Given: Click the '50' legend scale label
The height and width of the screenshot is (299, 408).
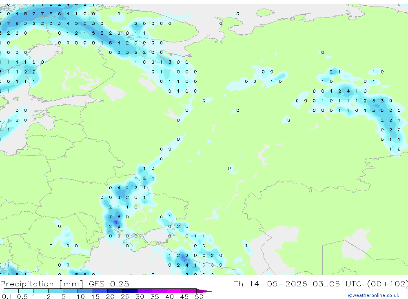Looking at the screenshot, I should tap(199, 297).
